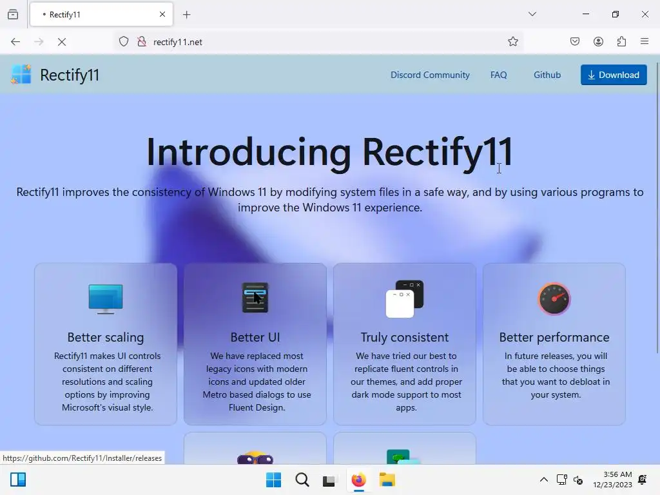Open network status tray icon

(x=561, y=480)
